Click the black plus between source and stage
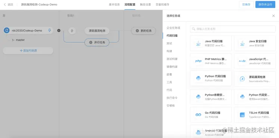The image size is (279, 138). (59, 31)
